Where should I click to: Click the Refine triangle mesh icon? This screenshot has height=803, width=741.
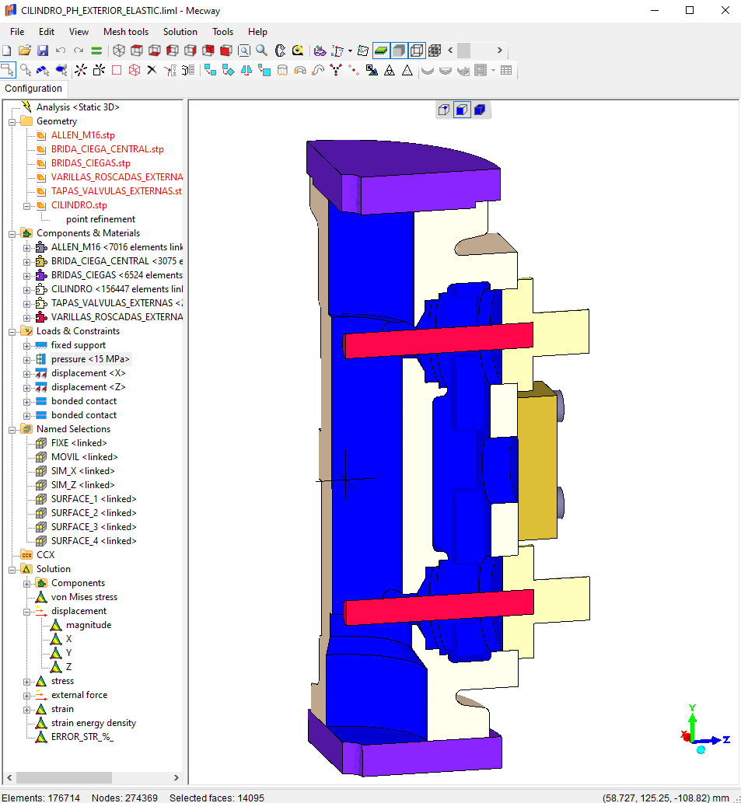pyautogui.click(x=390, y=70)
